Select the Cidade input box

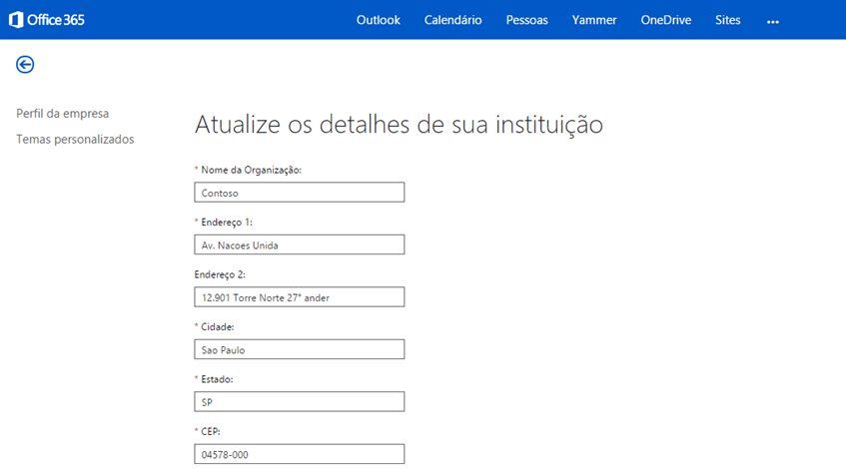click(300, 349)
